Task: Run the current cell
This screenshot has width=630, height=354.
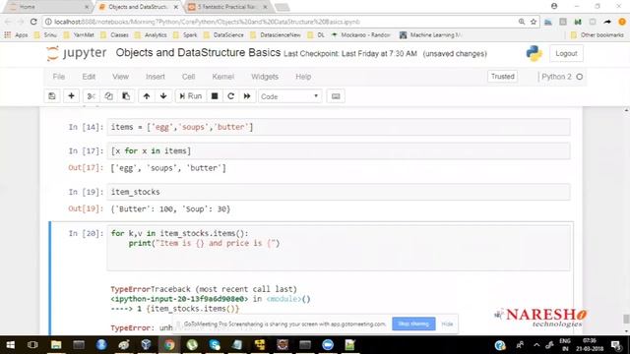Action: click(x=190, y=96)
